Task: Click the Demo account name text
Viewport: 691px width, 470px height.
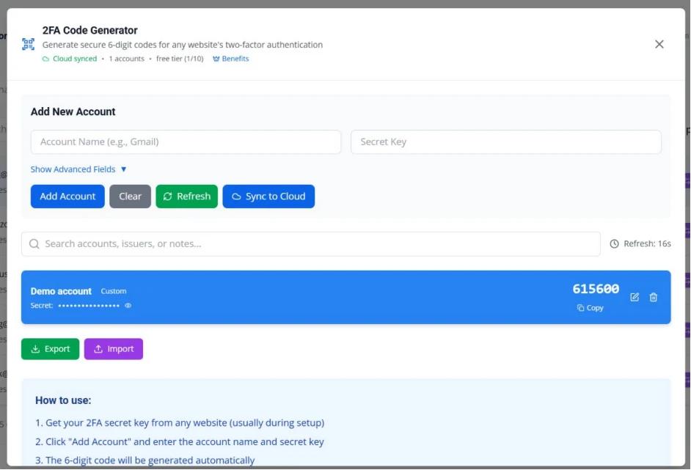Action: click(61, 291)
